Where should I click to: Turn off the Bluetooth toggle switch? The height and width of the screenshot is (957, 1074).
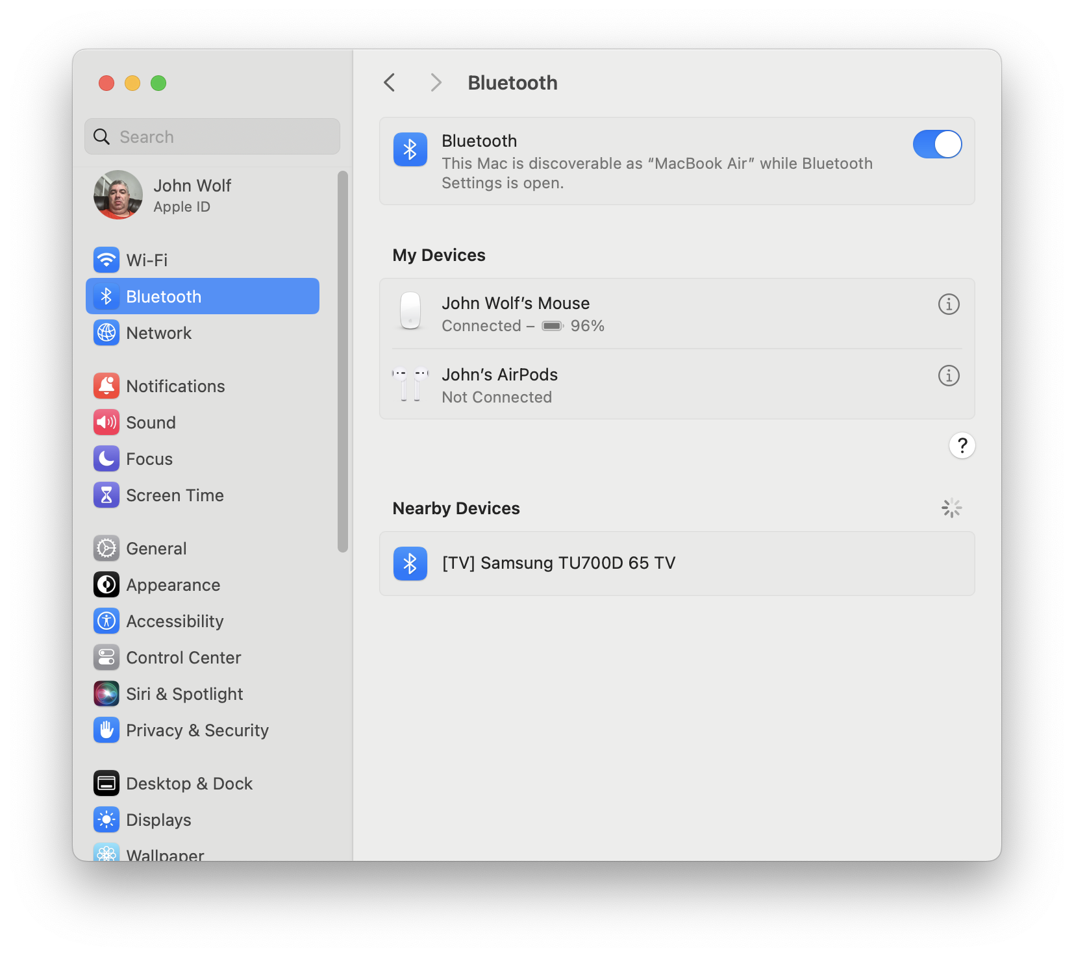tap(937, 144)
